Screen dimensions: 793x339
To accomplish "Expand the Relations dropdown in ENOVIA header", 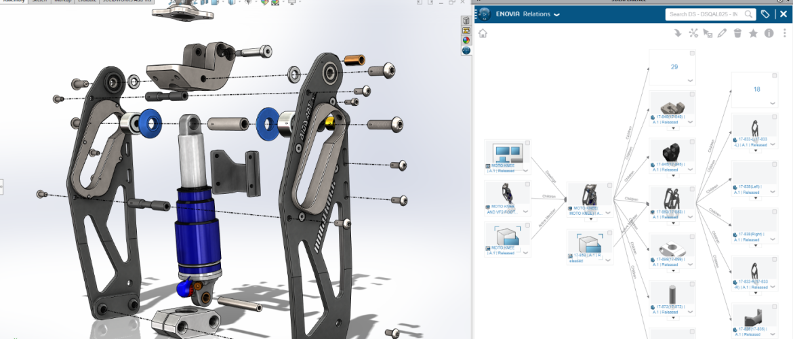I will click(x=556, y=14).
